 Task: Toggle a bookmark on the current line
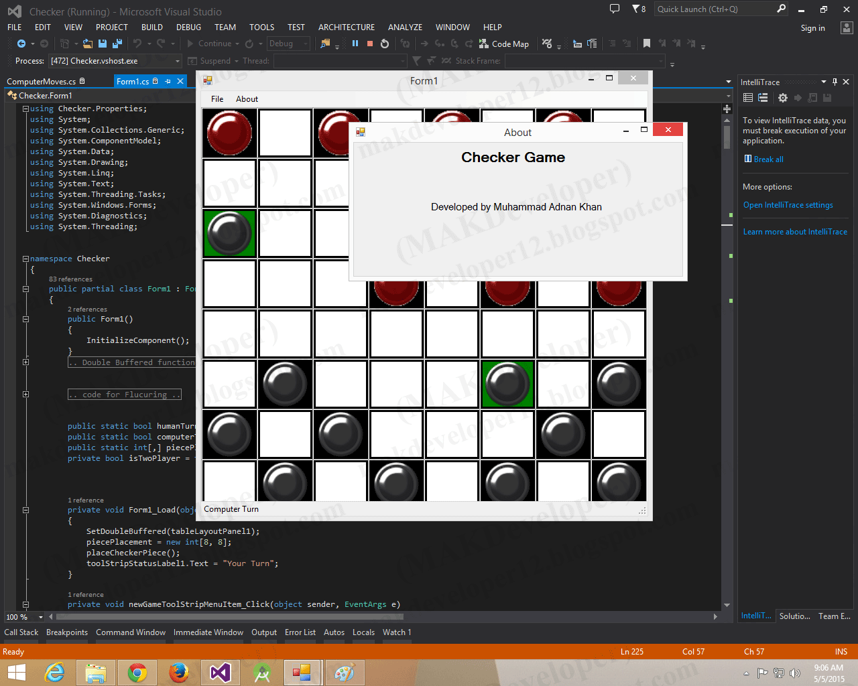[647, 44]
